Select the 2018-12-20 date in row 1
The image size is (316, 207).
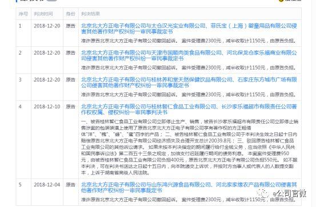tap(47, 26)
